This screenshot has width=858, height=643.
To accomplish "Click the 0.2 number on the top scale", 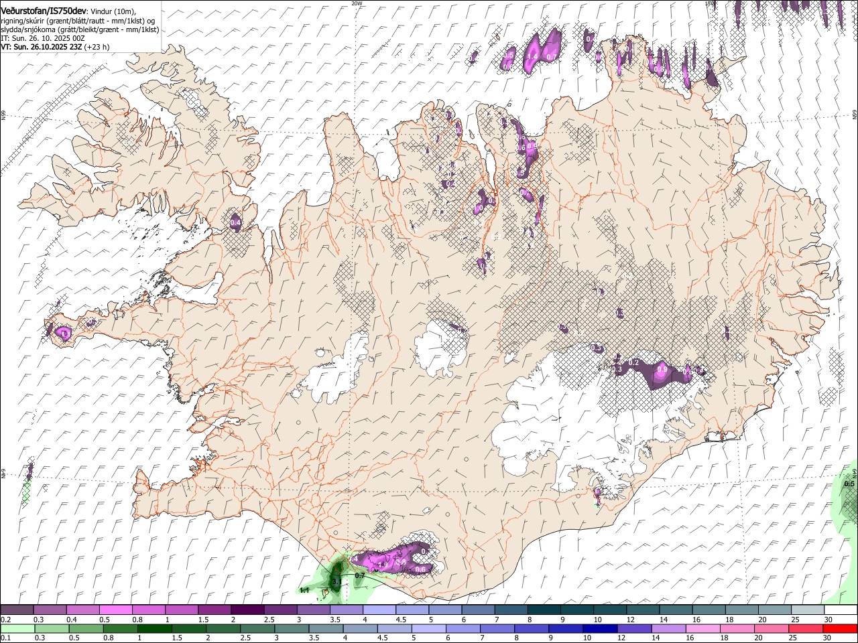I will click(x=6, y=620).
